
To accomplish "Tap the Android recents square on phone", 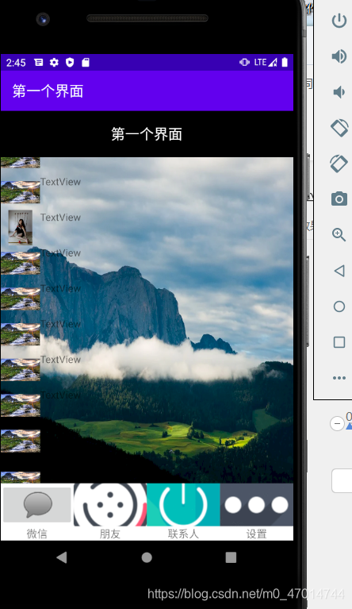I will point(231,557).
